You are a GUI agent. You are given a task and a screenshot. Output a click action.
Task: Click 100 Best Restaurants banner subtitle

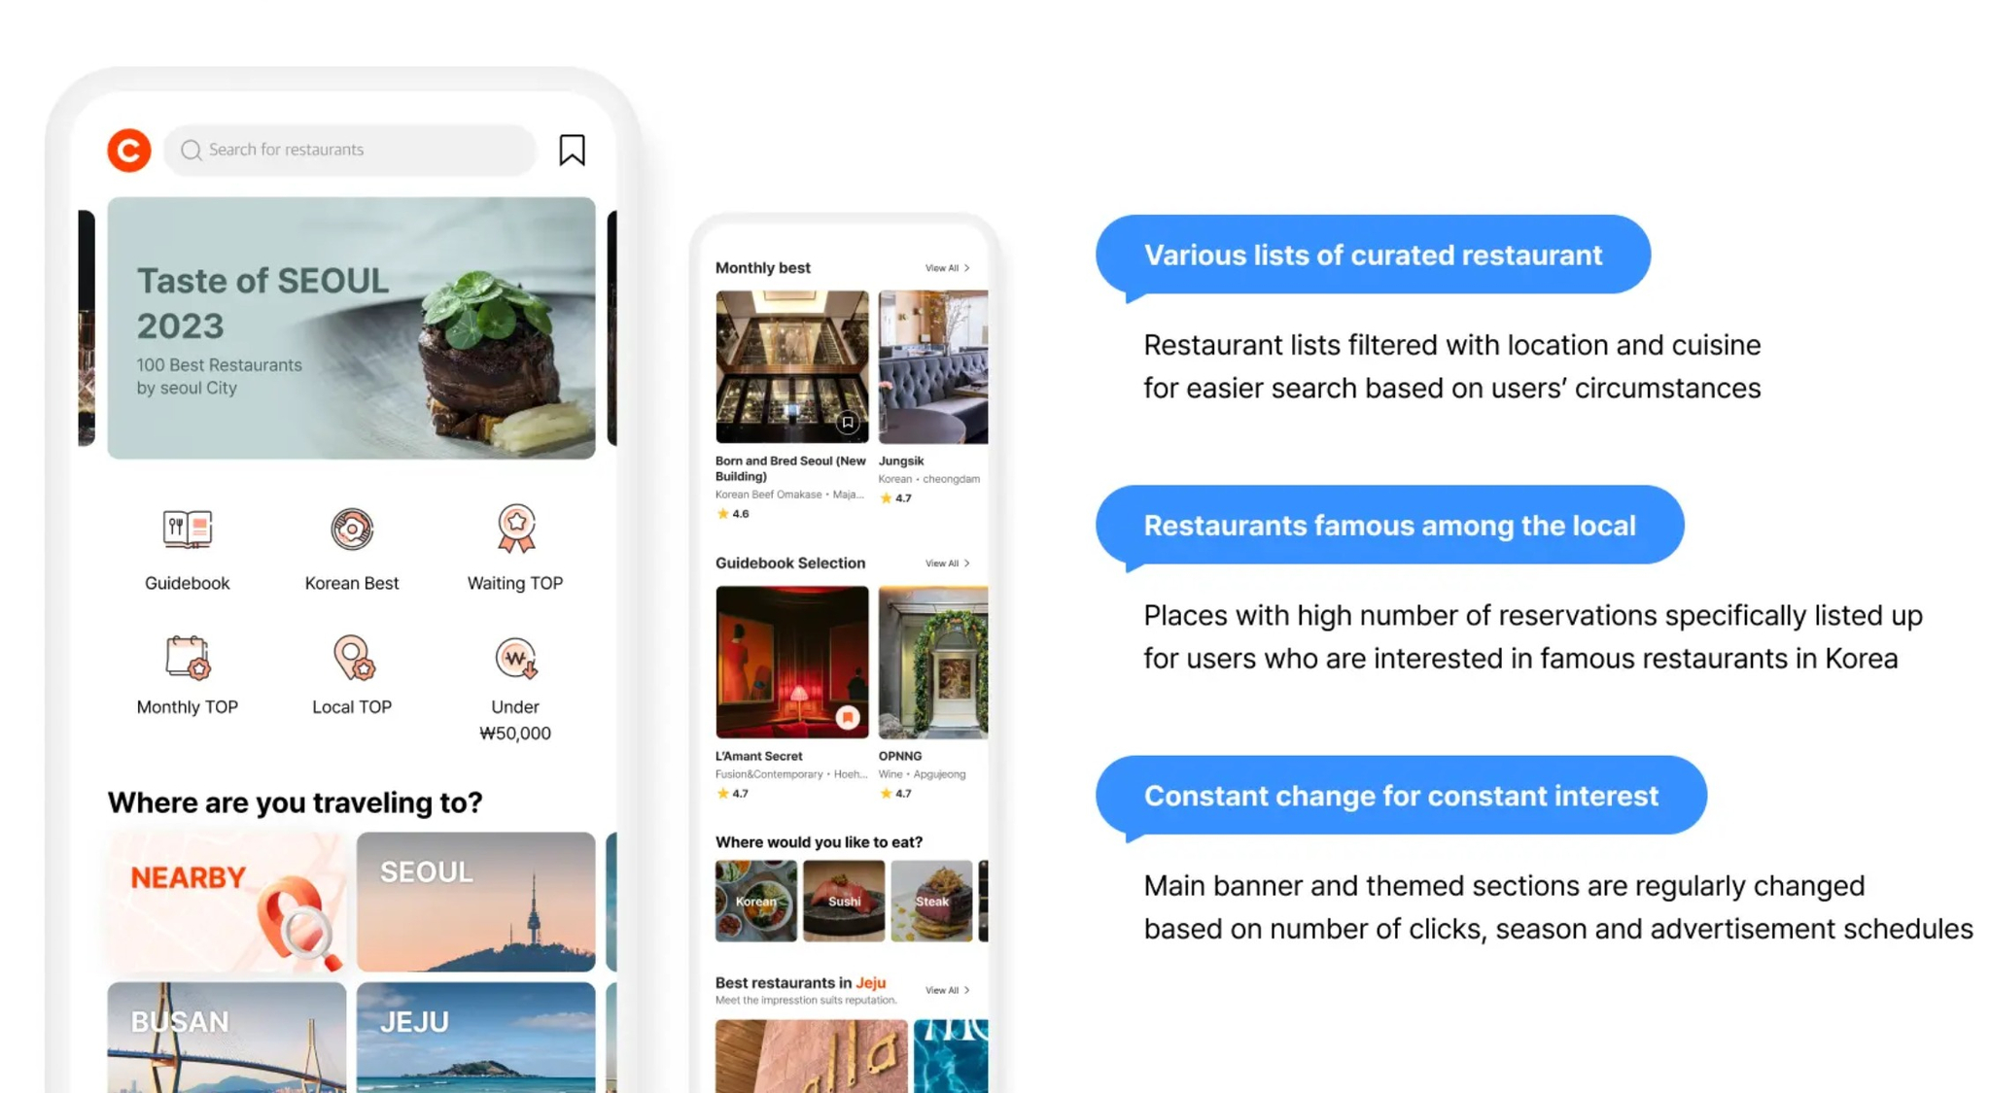(x=219, y=376)
